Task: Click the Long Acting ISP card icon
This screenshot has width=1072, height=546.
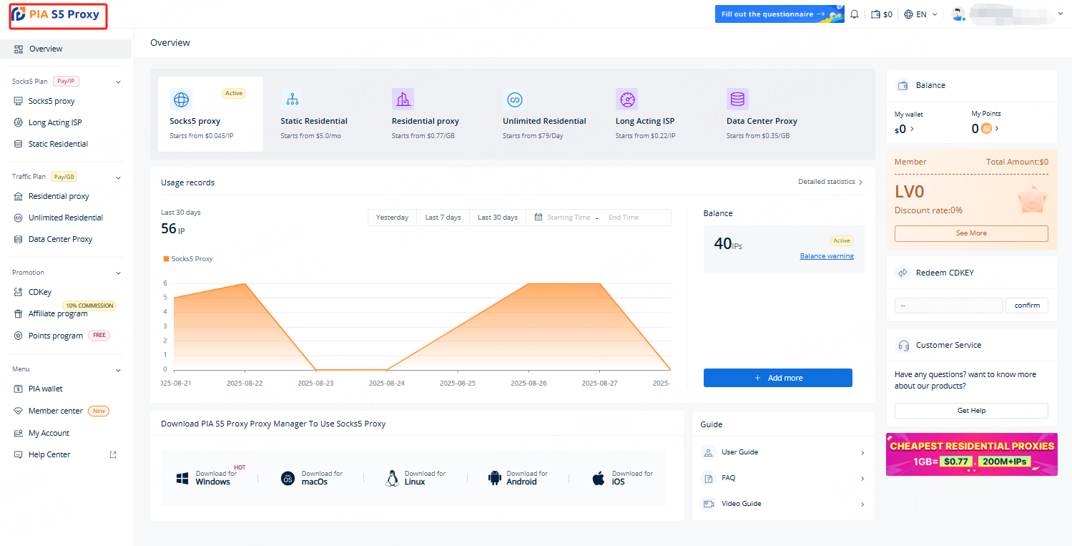Action: pos(626,99)
